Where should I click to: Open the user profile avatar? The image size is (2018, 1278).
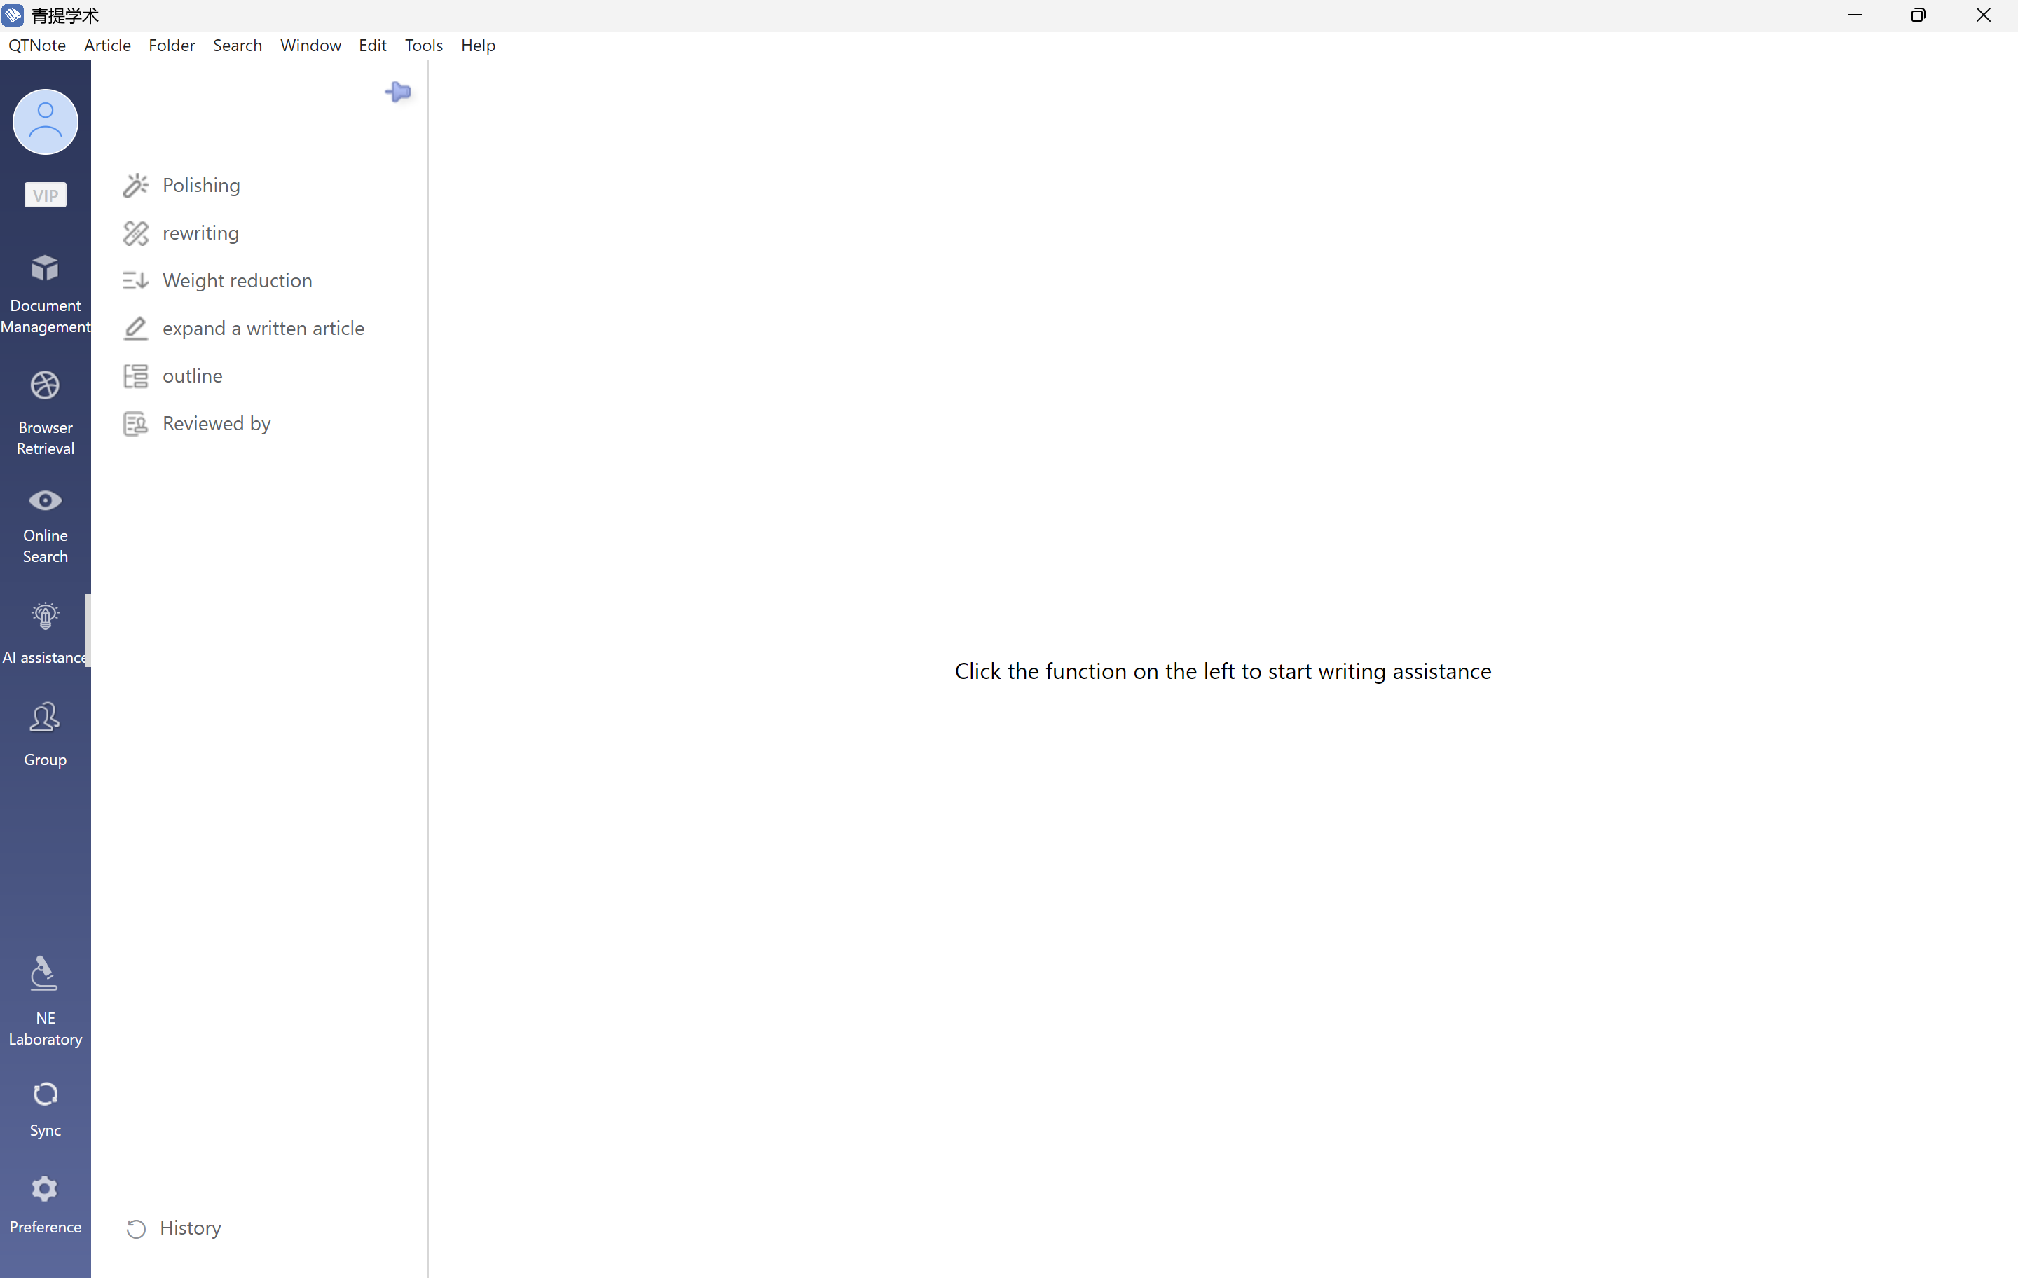click(46, 123)
